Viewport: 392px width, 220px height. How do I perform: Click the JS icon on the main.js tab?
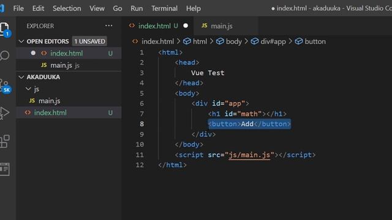(x=204, y=26)
